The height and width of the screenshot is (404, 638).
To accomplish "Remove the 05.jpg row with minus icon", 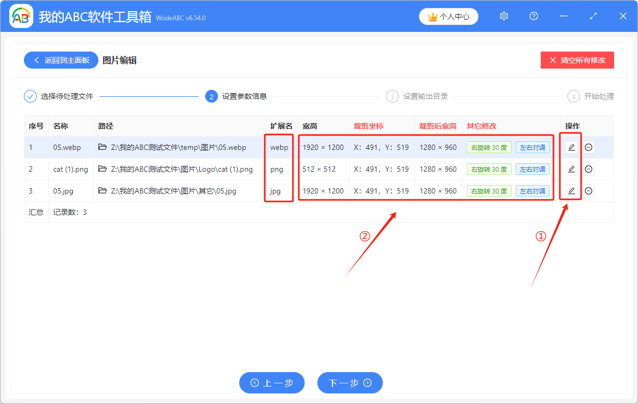I will point(589,191).
